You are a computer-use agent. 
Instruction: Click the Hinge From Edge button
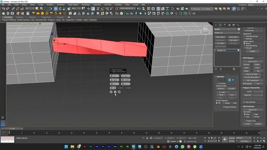(252, 74)
